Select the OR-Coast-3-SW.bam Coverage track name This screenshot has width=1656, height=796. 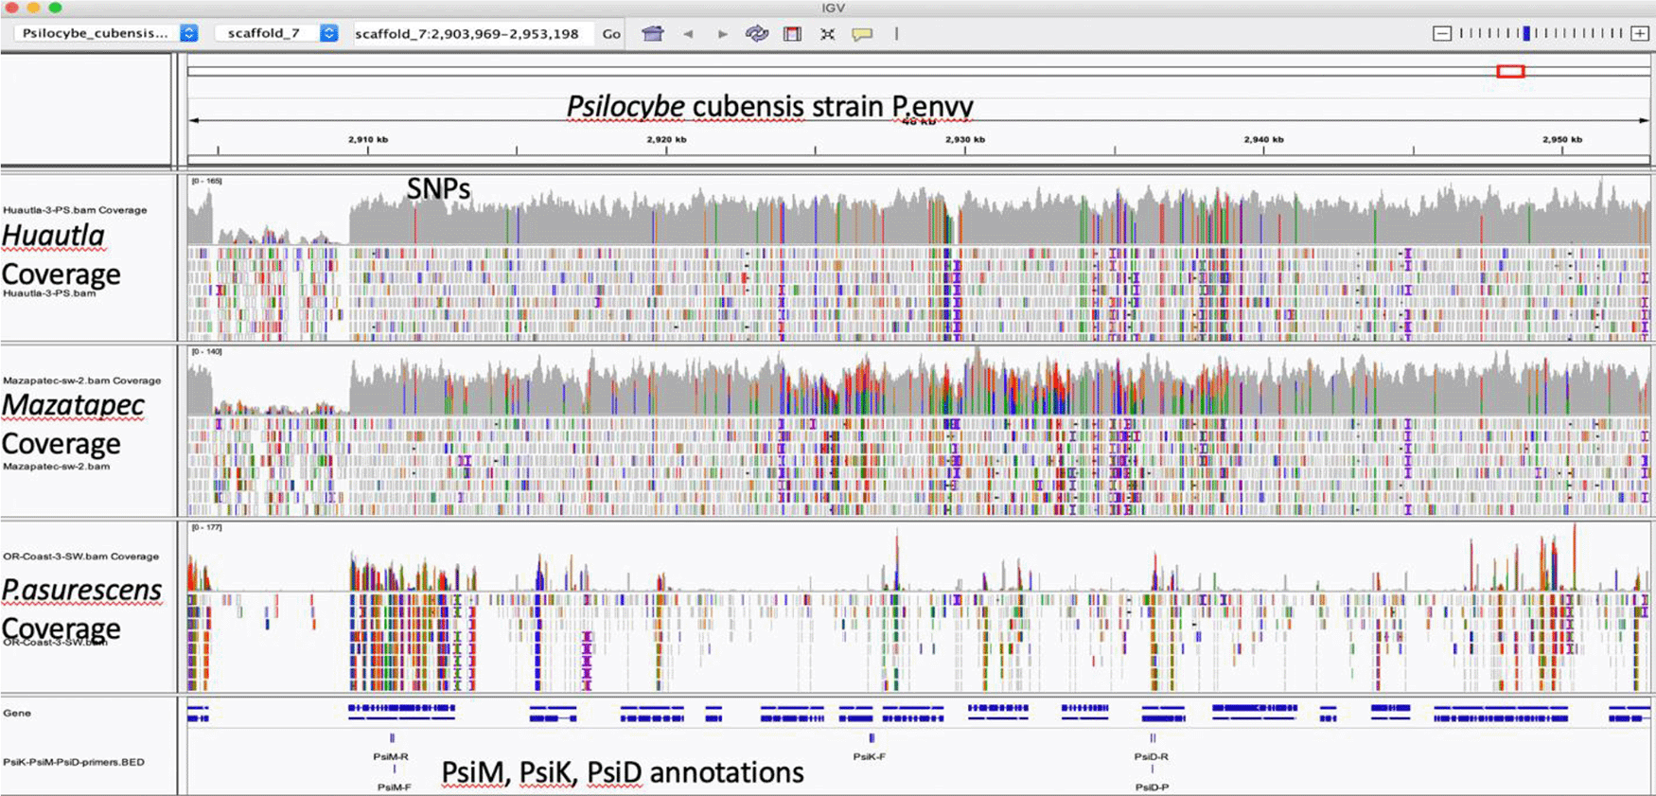click(x=80, y=557)
